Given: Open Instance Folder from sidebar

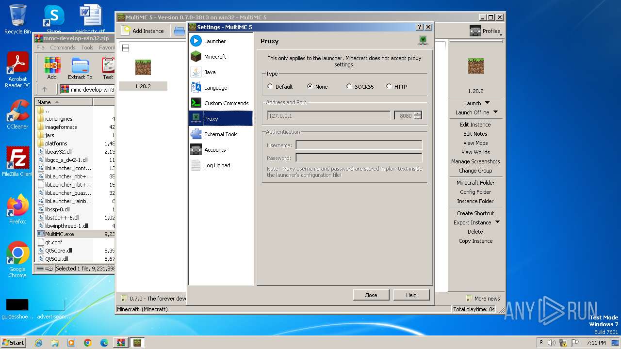Looking at the screenshot, I should coord(475,201).
